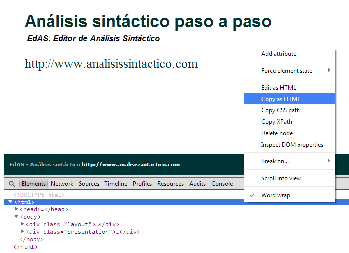
Task: Collapse the html root node
Action: (10, 202)
